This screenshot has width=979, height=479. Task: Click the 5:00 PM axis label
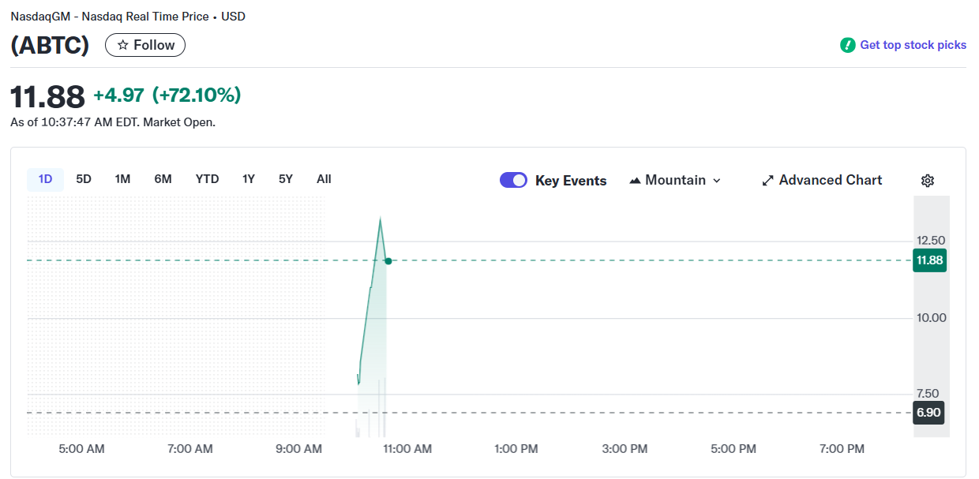coord(733,449)
